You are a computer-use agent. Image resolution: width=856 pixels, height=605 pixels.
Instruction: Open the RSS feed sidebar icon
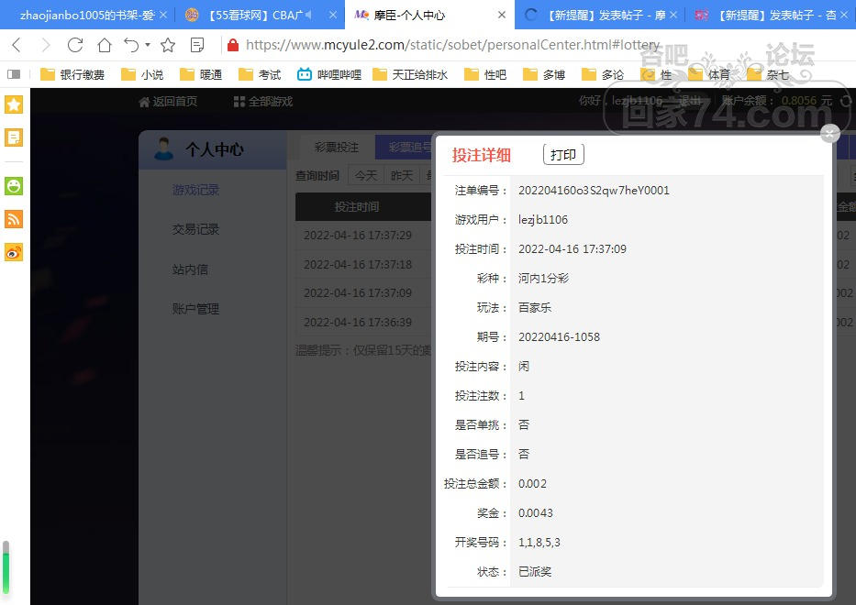[x=14, y=219]
